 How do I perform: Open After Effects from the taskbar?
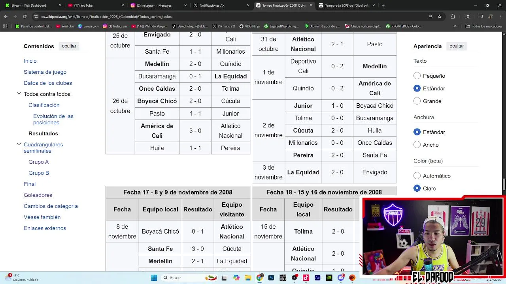click(317, 278)
